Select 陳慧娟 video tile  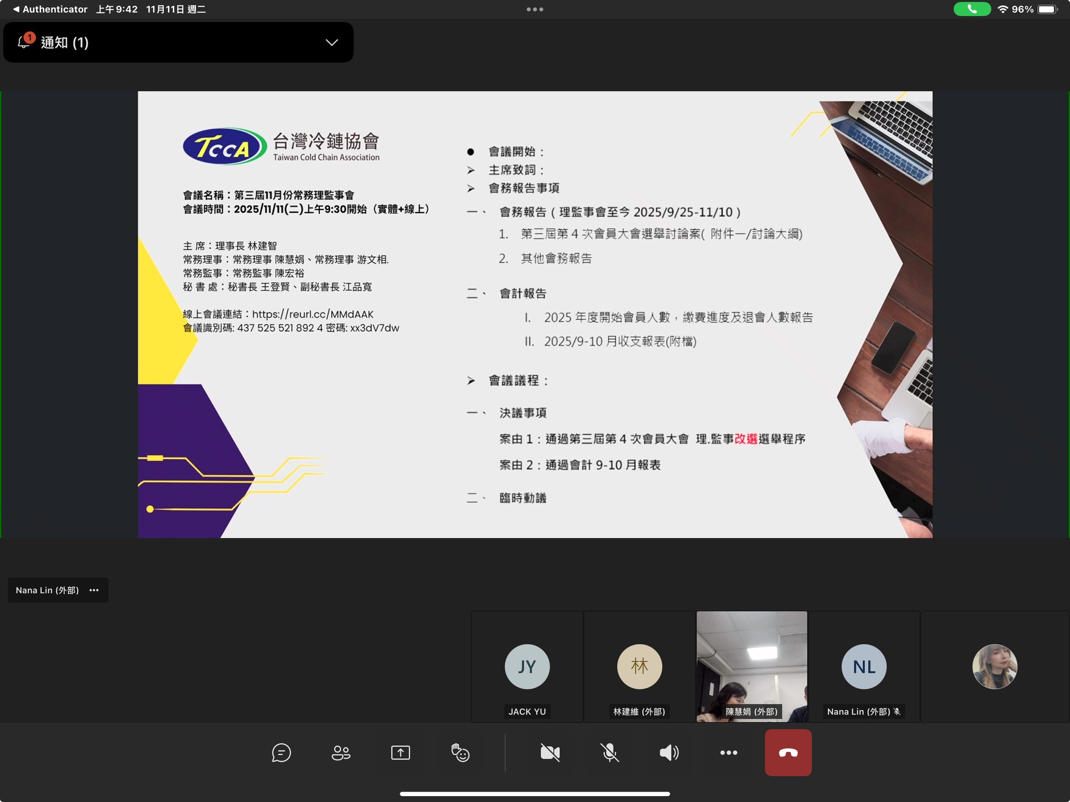click(751, 667)
